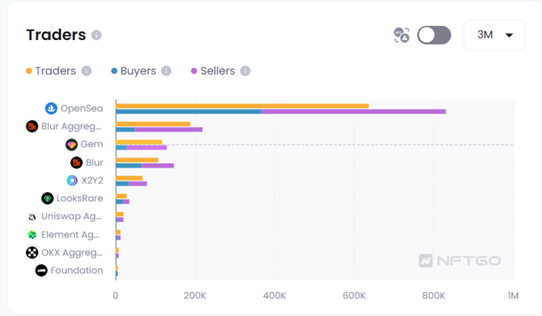The width and height of the screenshot is (542, 316).
Task: Click the dropdown arrow next to 3M
Action: (x=509, y=35)
